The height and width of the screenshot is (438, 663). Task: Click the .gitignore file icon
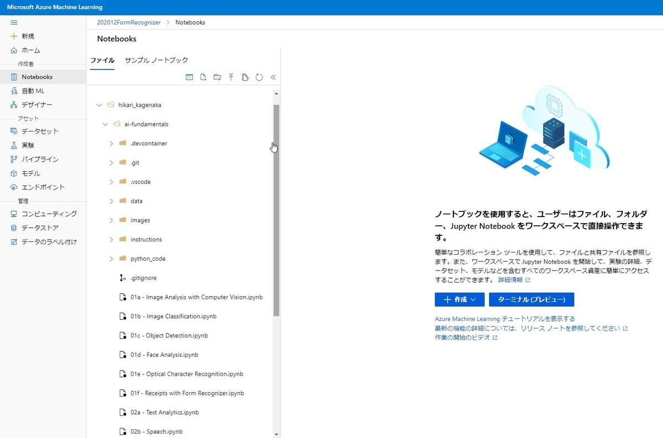pos(123,278)
